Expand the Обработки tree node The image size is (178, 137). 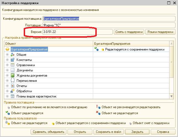click(7, 91)
